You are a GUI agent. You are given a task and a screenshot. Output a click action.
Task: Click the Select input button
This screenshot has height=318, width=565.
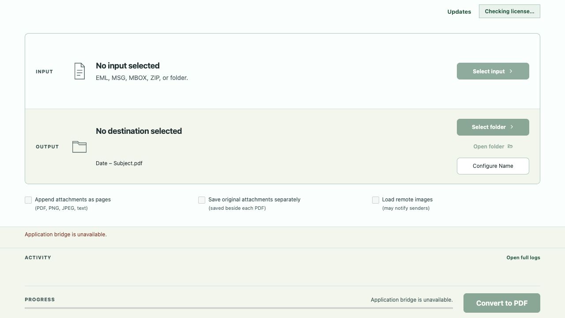point(493,71)
